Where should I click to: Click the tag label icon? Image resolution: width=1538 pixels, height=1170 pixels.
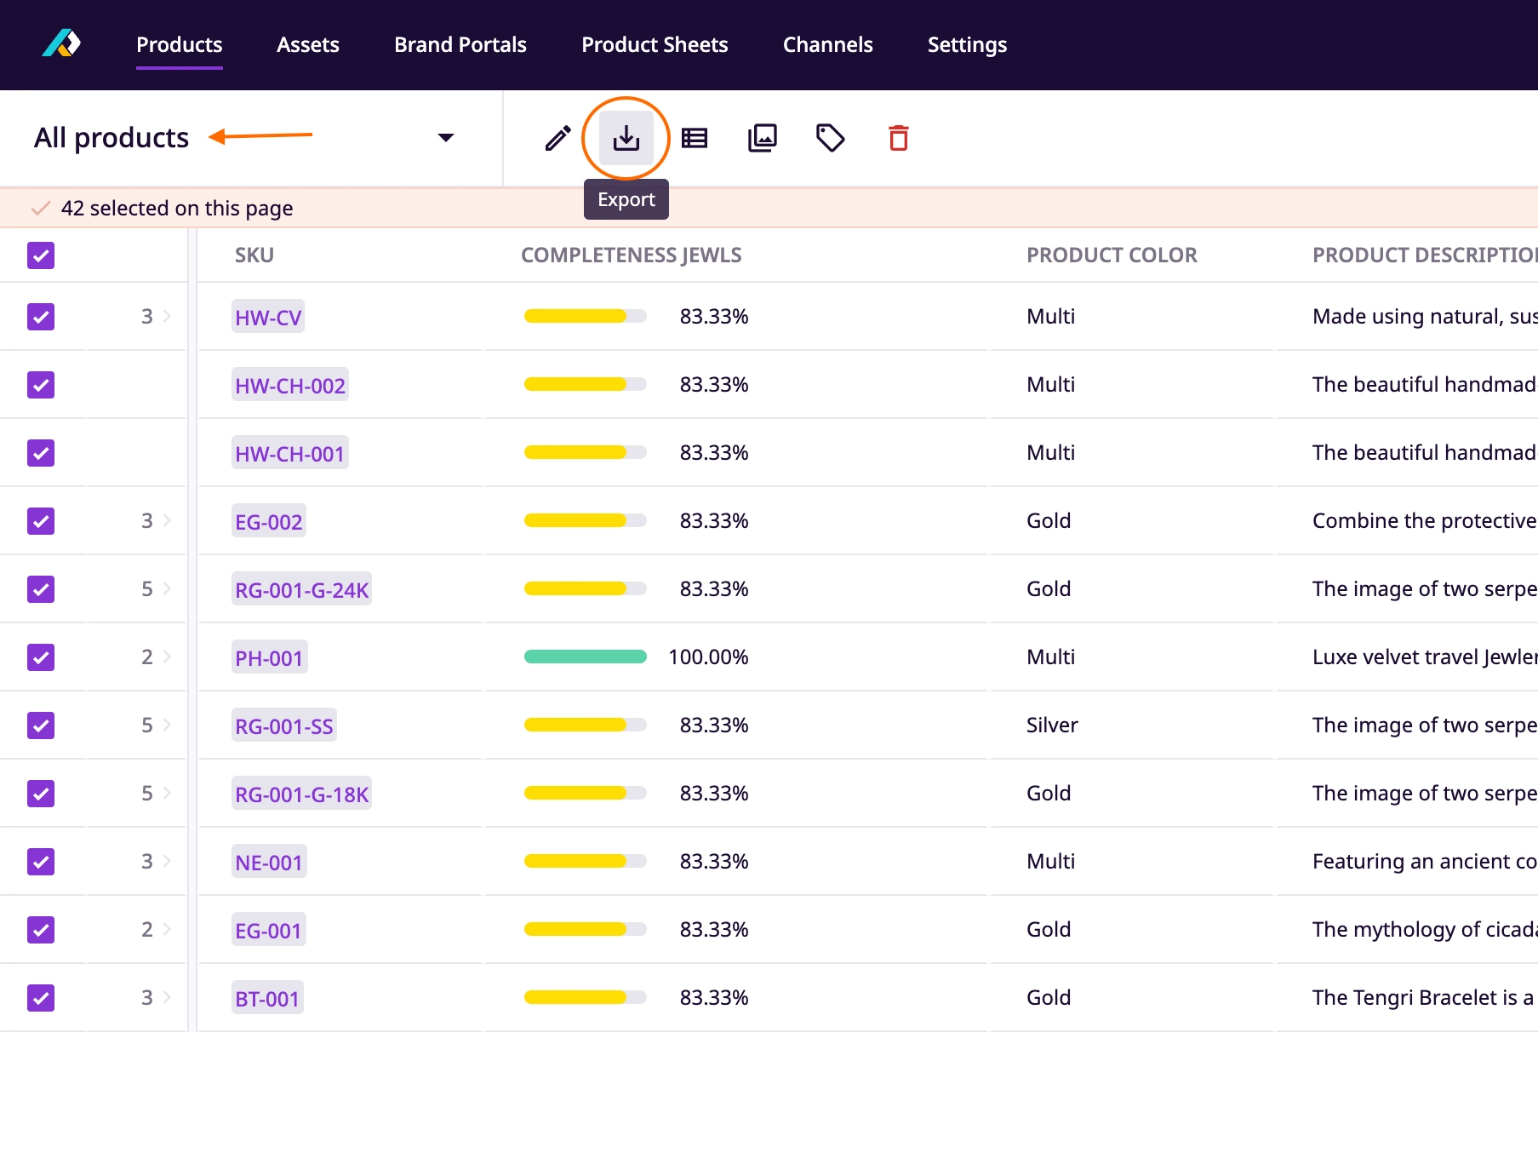(831, 138)
